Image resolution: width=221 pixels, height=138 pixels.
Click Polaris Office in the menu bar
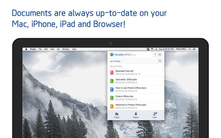pyautogui.click(x=181, y=49)
